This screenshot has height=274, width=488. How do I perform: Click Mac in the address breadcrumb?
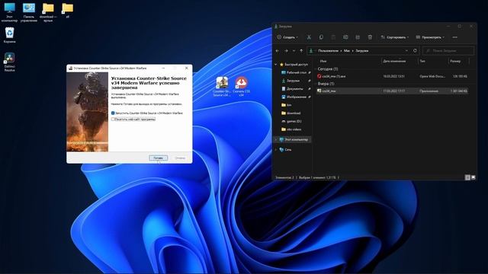(x=347, y=51)
